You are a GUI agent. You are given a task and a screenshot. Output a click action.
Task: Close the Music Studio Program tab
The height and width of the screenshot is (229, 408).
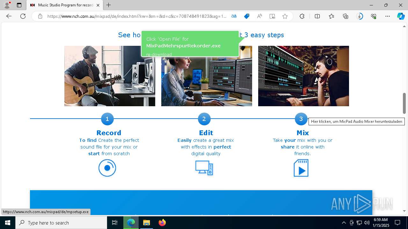(x=98, y=5)
